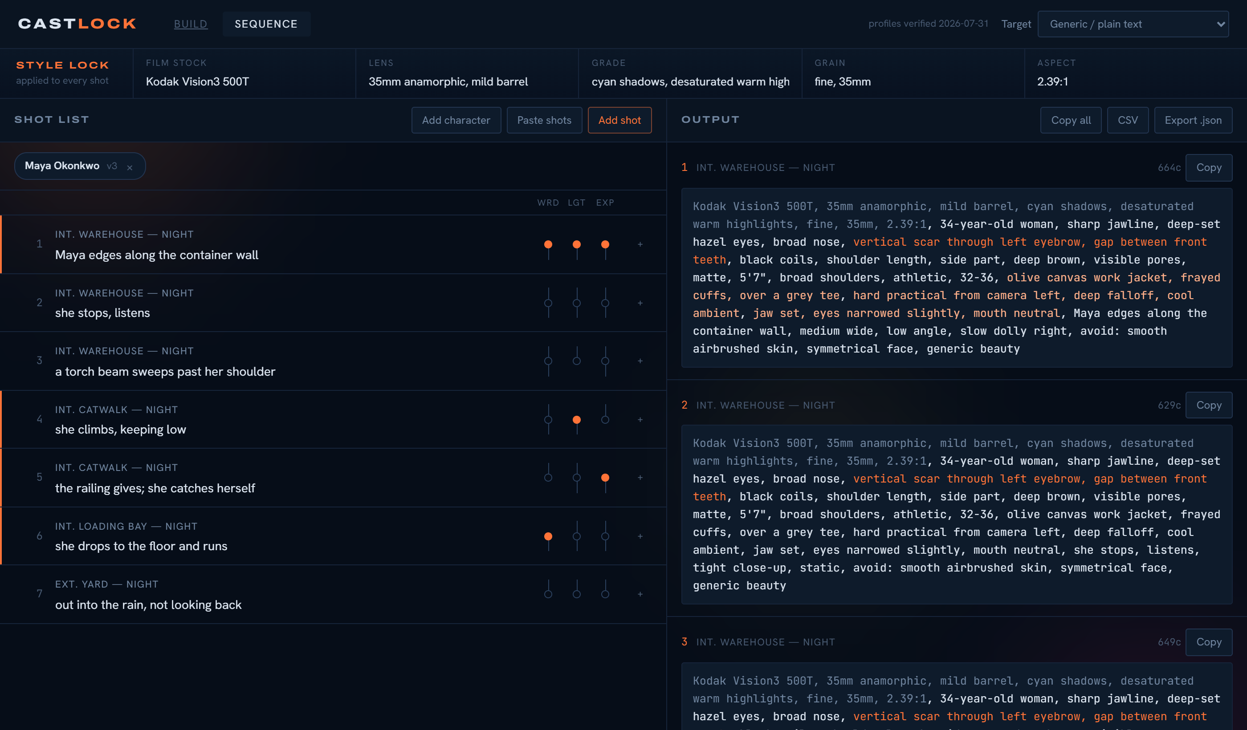This screenshot has height=730, width=1247.
Task: Disable EXP override on railing shot 5
Action: pyautogui.click(x=605, y=477)
